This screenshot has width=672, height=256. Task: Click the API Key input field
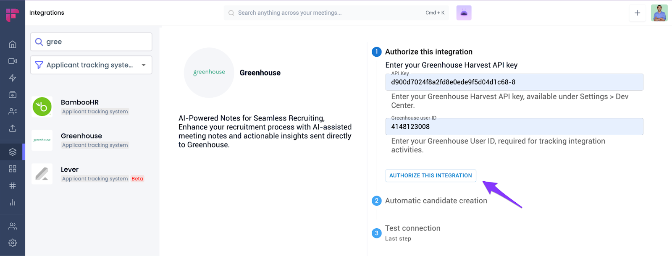514,82
